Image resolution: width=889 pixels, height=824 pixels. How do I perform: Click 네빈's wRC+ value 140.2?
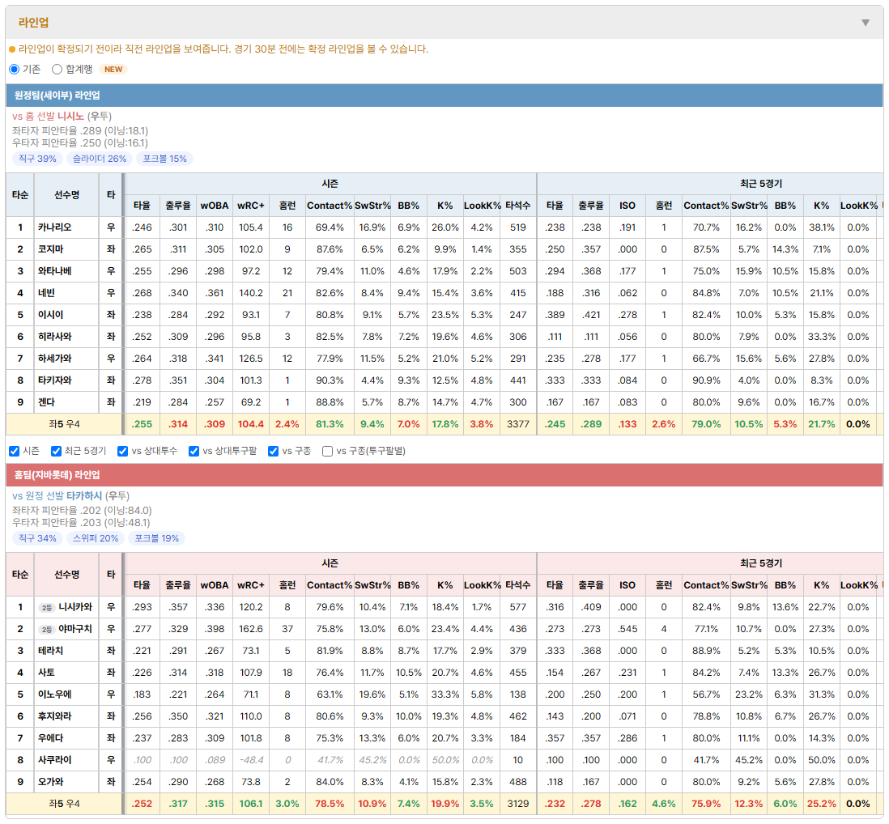251,293
